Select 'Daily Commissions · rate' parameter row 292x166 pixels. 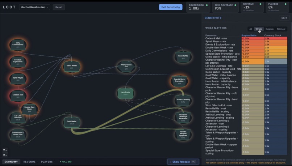click(246, 51)
